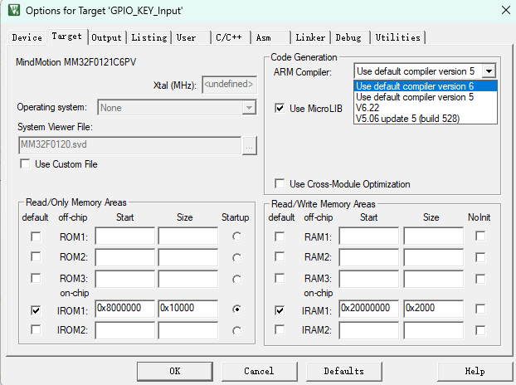Uncheck the IROM1 default checkbox
The width and height of the screenshot is (516, 385).
coord(35,309)
